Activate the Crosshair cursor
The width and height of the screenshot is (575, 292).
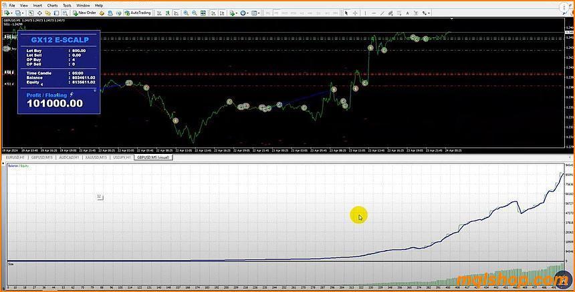[355, 13]
